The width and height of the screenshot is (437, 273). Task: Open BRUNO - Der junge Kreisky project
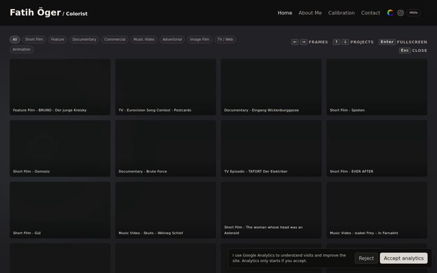point(60,87)
